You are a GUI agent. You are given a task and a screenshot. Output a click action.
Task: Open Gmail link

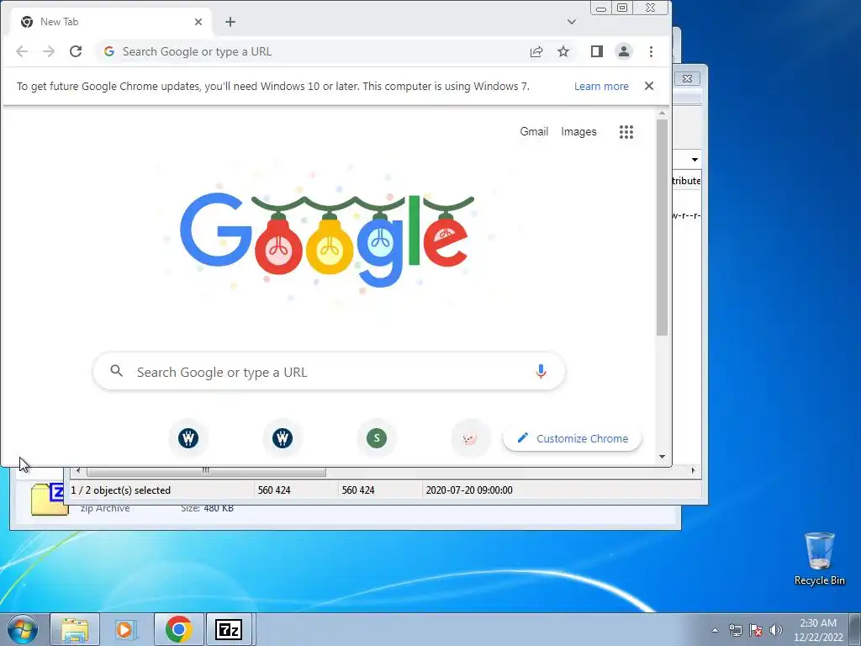534,131
